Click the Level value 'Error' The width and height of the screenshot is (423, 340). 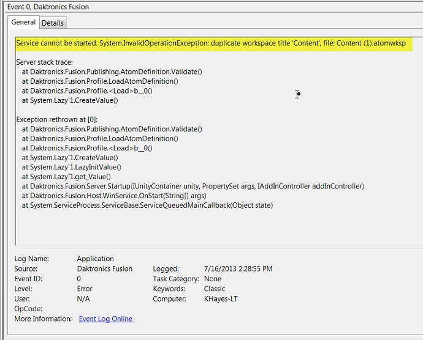click(x=85, y=289)
